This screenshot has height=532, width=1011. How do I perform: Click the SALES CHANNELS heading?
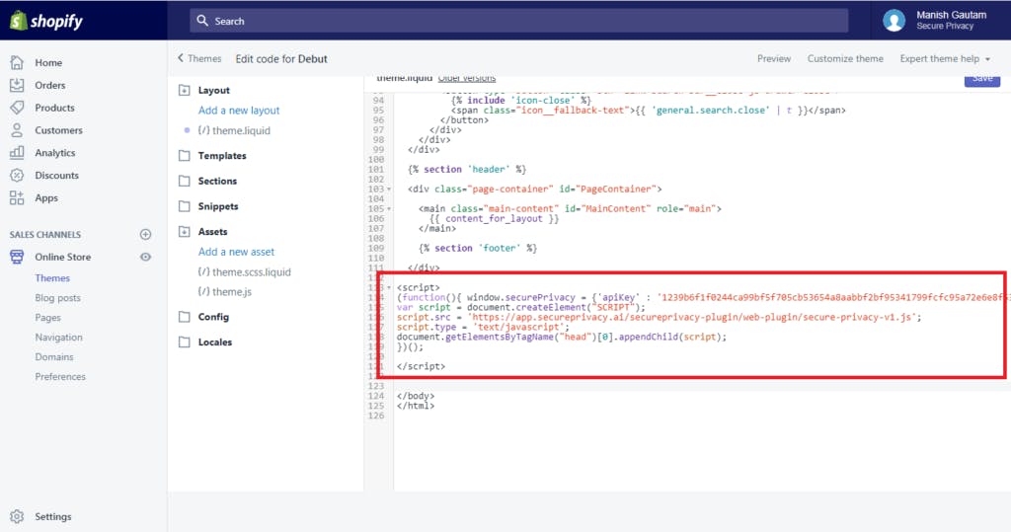pos(45,235)
